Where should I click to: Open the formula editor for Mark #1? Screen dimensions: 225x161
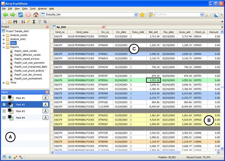point(45,98)
